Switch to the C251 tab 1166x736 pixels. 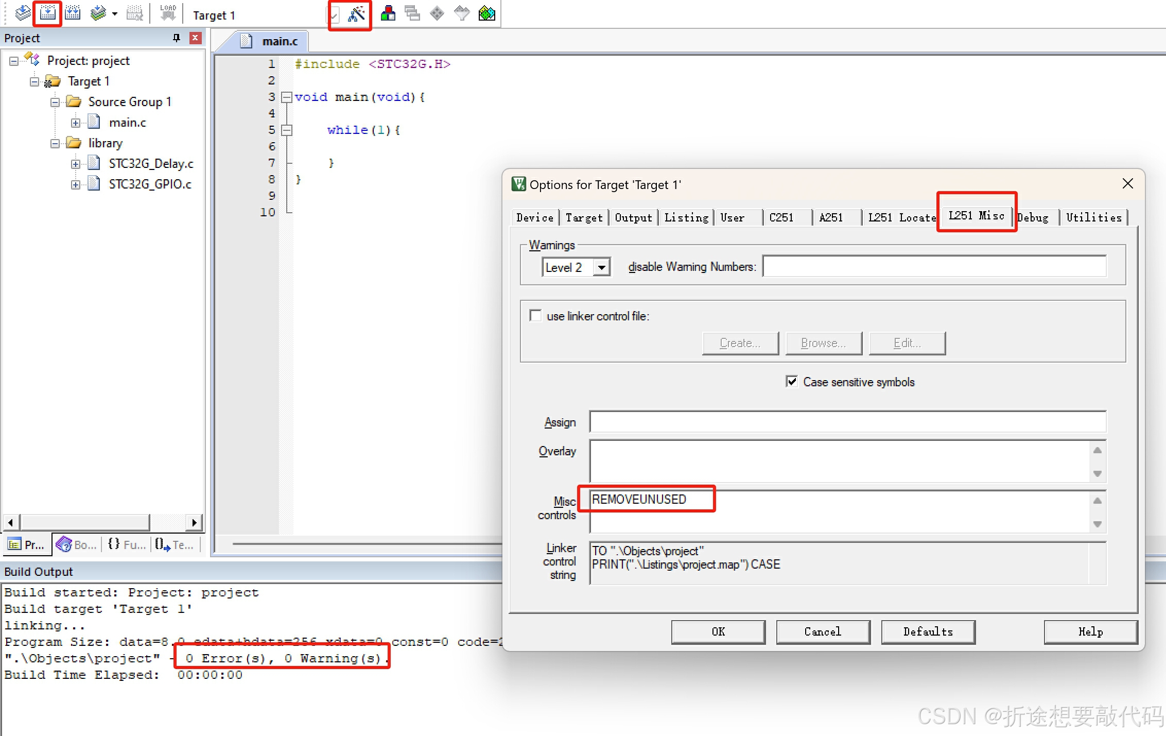781,218
